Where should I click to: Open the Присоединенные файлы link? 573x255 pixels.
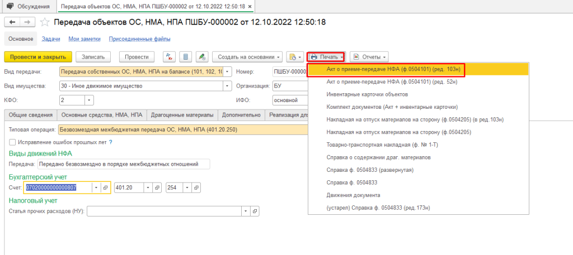(139, 39)
